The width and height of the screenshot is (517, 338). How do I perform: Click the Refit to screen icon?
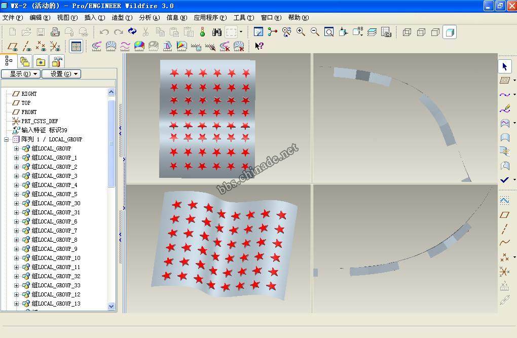[329, 32]
